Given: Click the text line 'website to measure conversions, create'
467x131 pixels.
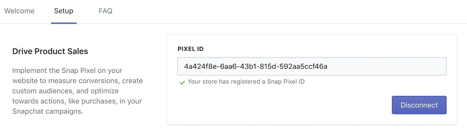Looking at the screenshot, I should [x=78, y=81].
